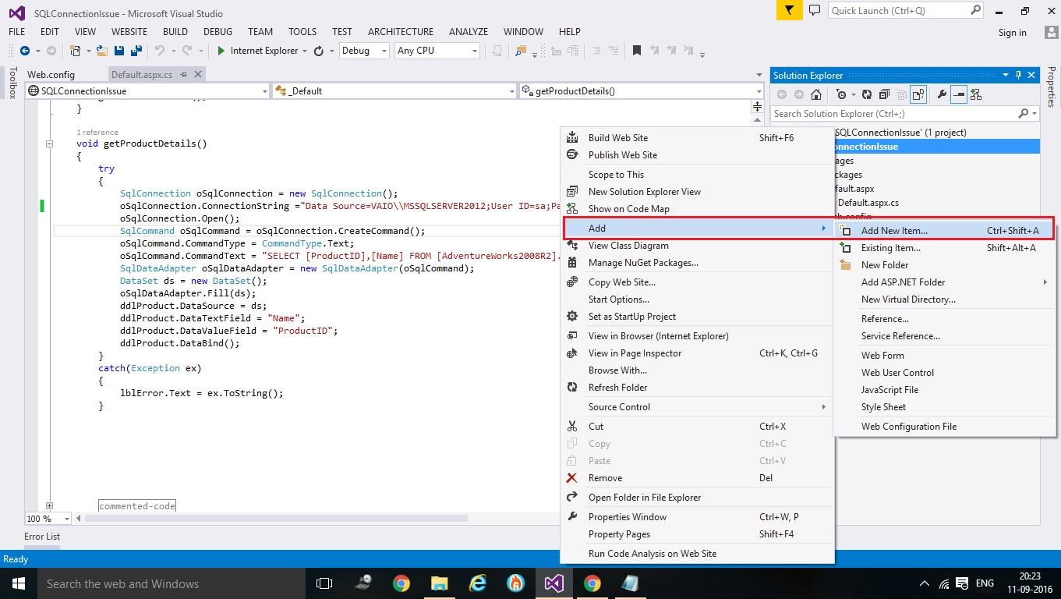Open the Debug configuration dropdown
This screenshot has height=599, width=1061.
[x=364, y=51]
